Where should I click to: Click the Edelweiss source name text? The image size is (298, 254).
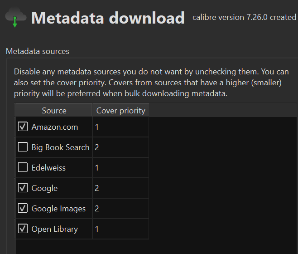pyautogui.click(x=48, y=168)
